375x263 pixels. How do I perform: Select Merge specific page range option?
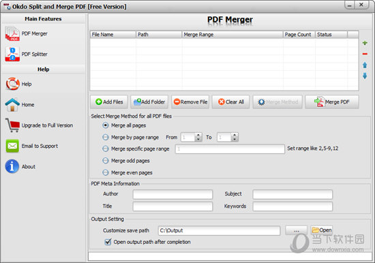pyautogui.click(x=106, y=149)
